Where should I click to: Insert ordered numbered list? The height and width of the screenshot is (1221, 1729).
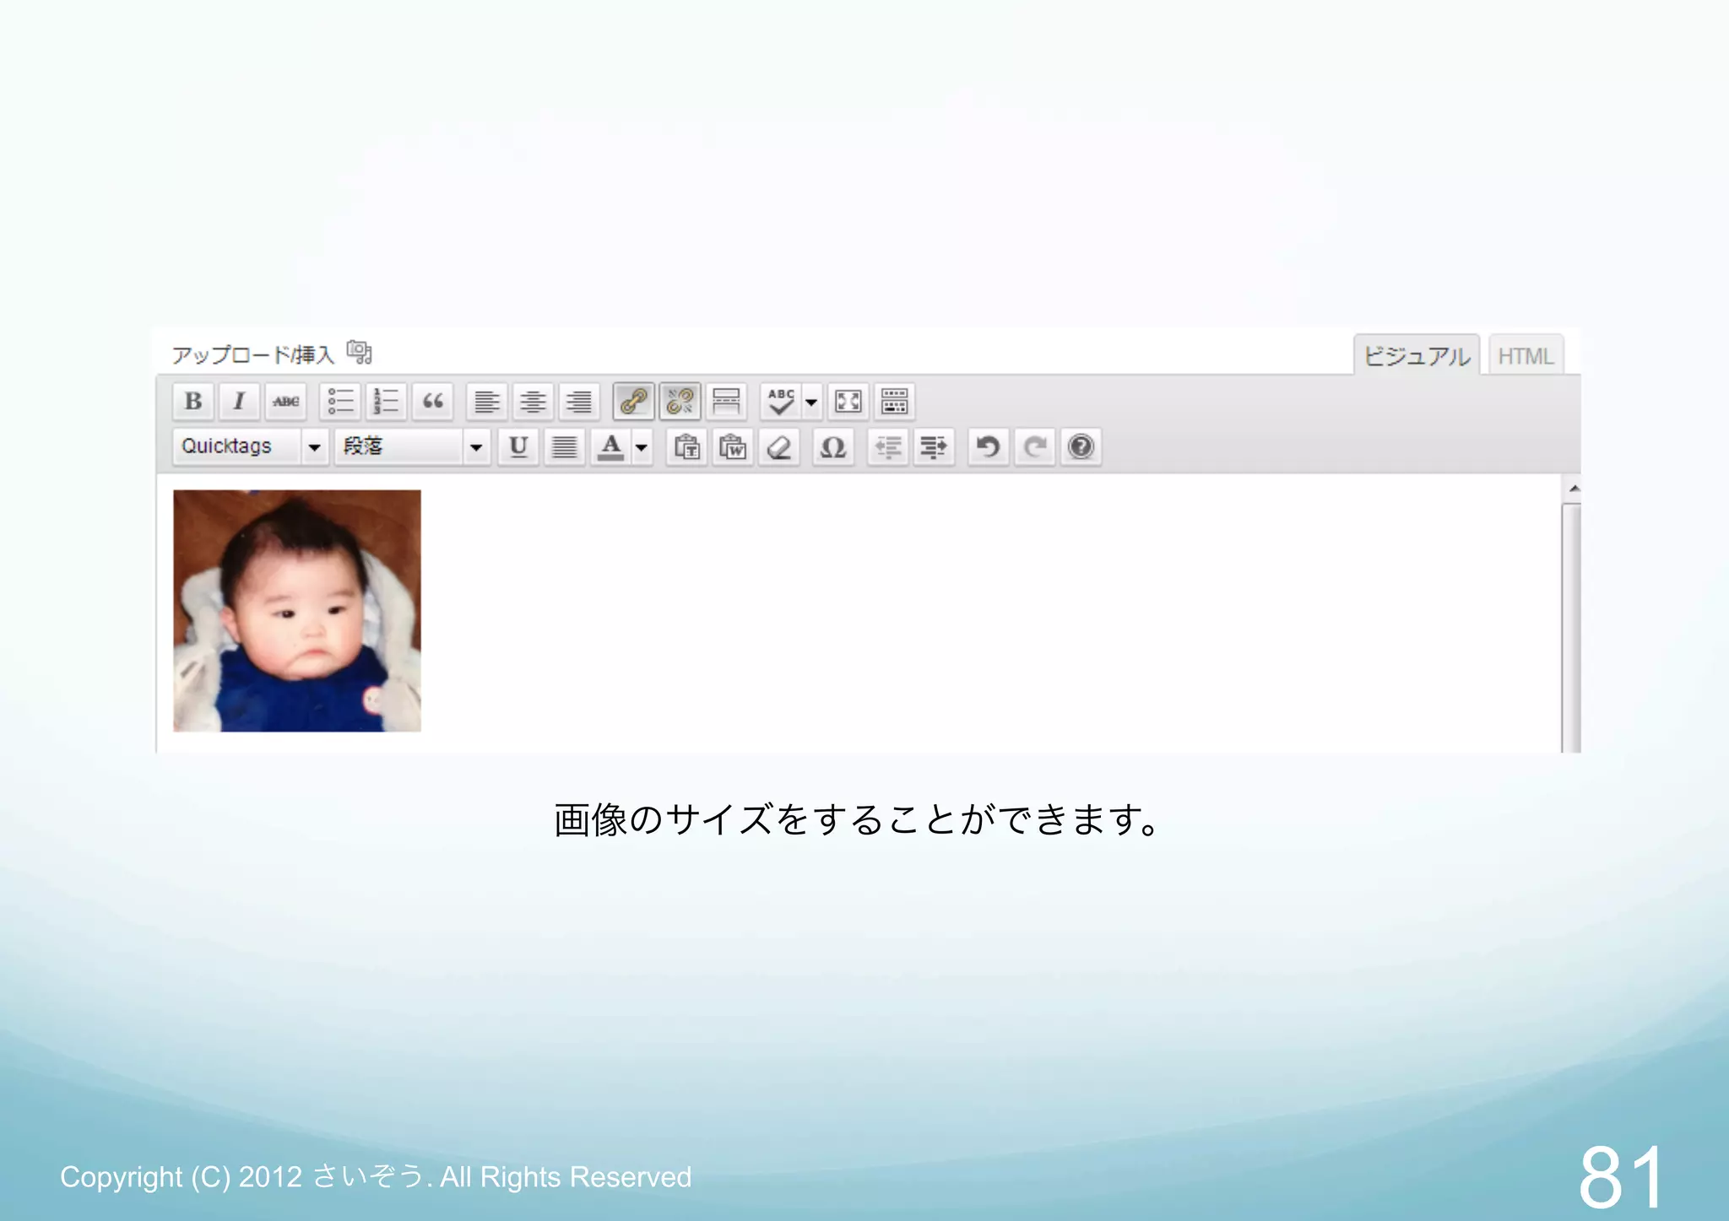387,402
